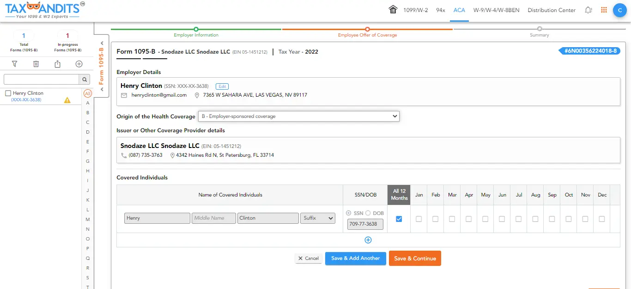Click the first name field Henry

coord(157,218)
